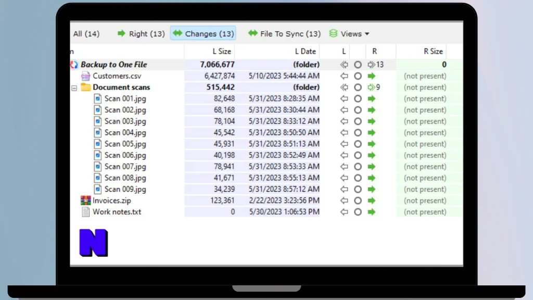Click the Scan 007.jpg file icon
This screenshot has width=533, height=300.
pos(97,167)
